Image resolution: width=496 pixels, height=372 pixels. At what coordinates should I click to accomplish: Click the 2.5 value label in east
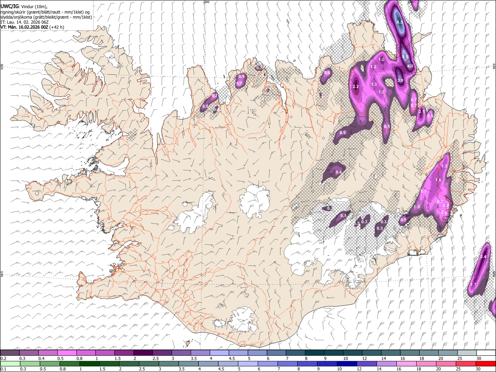422,112
